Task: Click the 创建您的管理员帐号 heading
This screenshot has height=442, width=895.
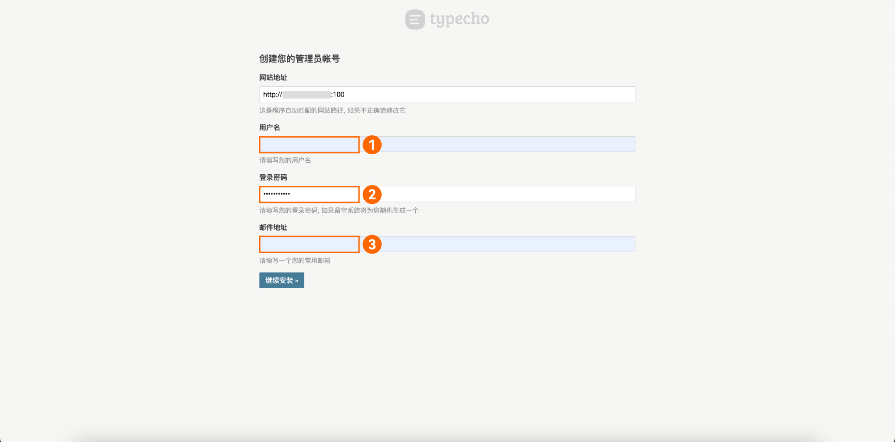Action: coord(299,59)
